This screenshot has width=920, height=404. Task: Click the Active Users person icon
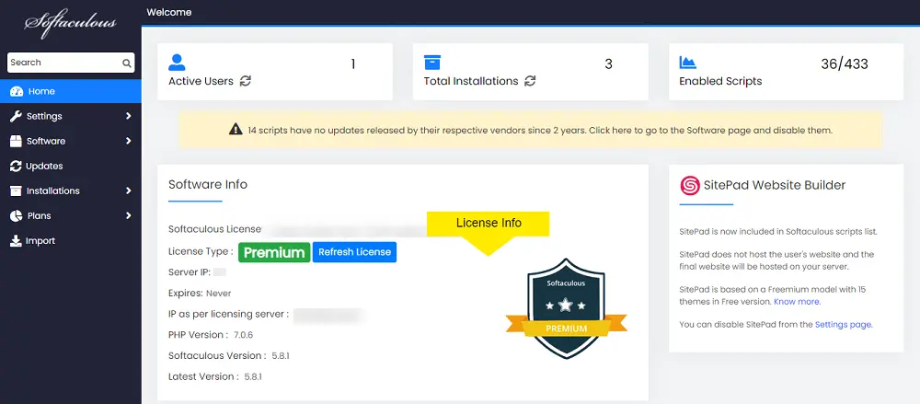(177, 63)
